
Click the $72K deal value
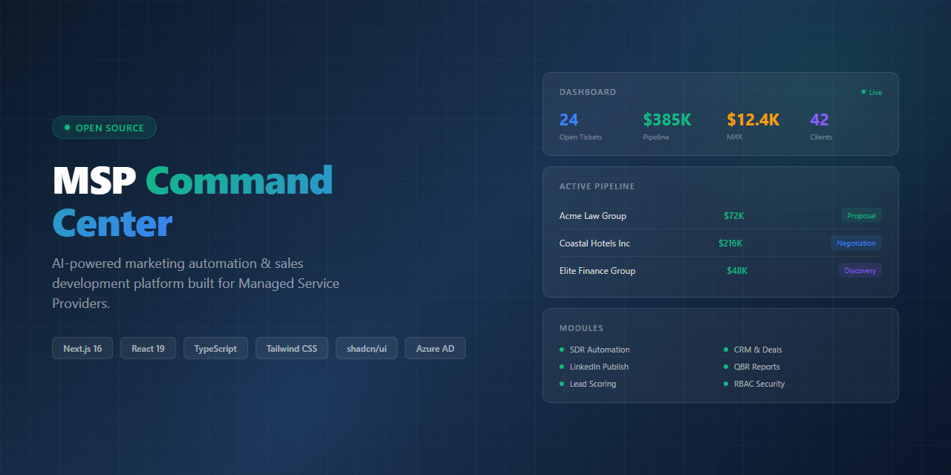734,216
